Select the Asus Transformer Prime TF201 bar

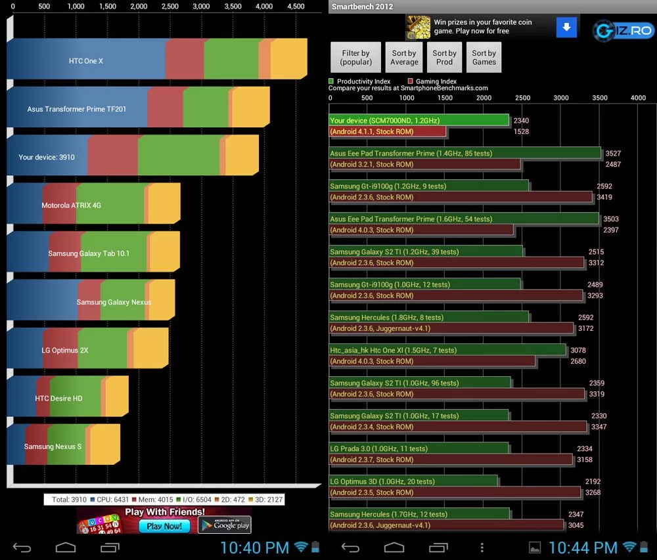tap(138, 107)
